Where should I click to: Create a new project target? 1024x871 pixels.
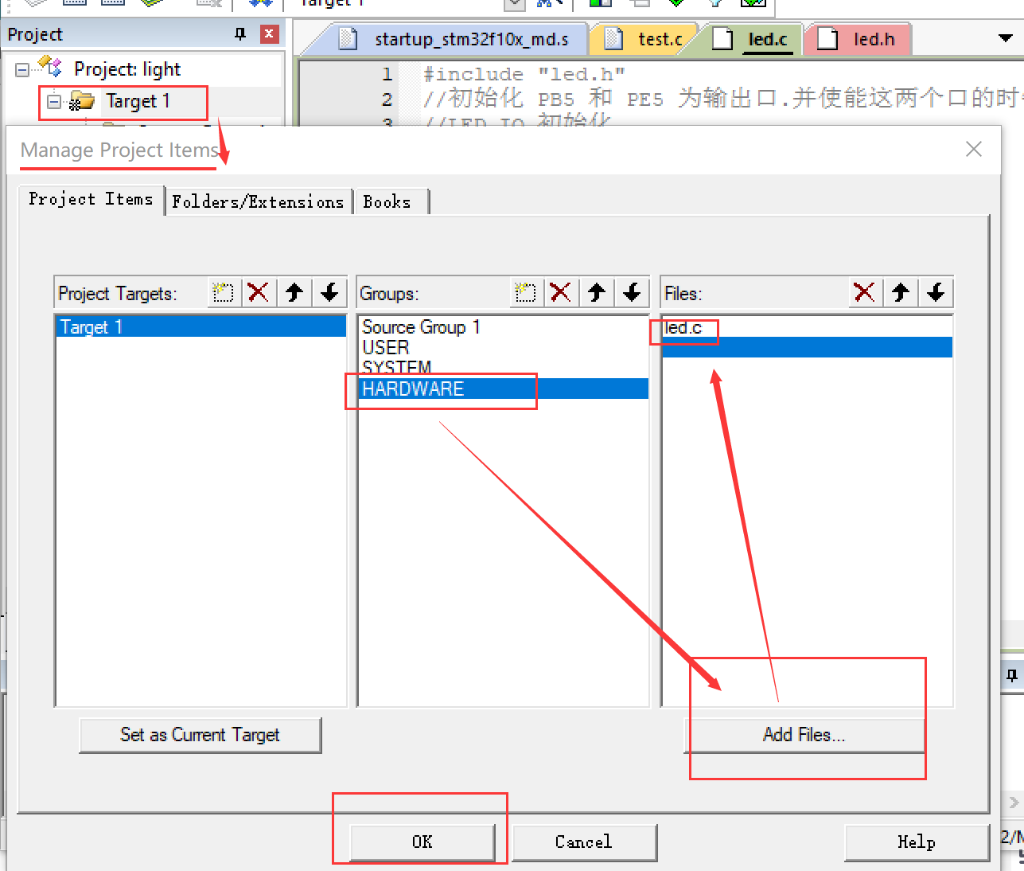click(224, 293)
